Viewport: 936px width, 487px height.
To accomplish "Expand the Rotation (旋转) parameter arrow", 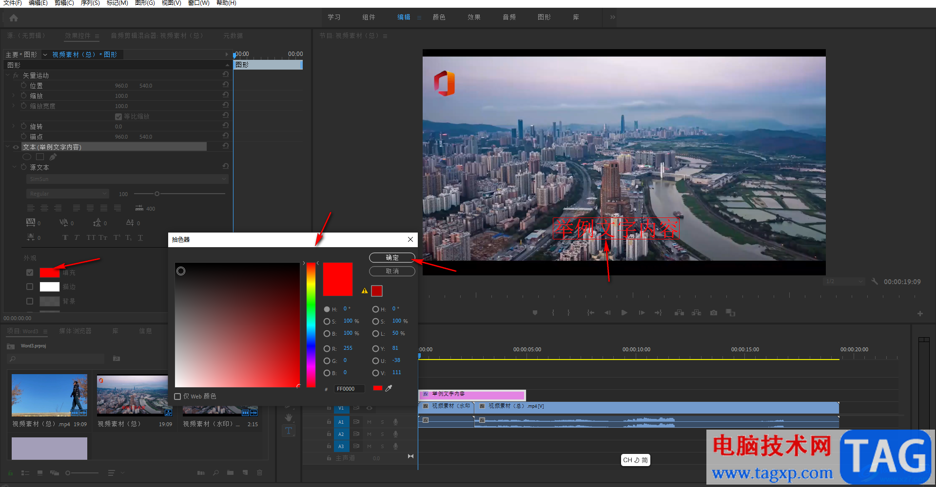I will pyautogui.click(x=13, y=126).
